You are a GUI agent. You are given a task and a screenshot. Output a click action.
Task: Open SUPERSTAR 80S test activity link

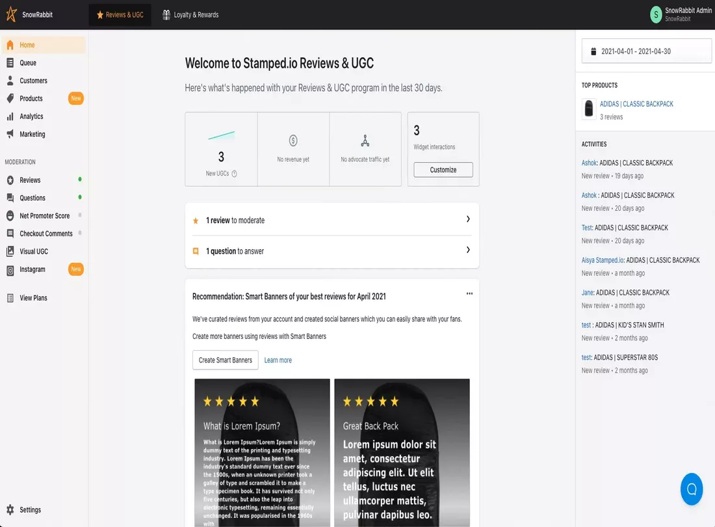click(586, 357)
